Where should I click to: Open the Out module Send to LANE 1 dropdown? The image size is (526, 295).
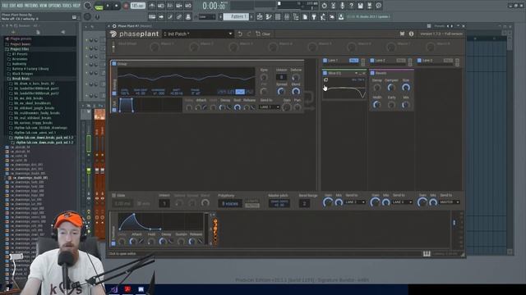click(270, 107)
